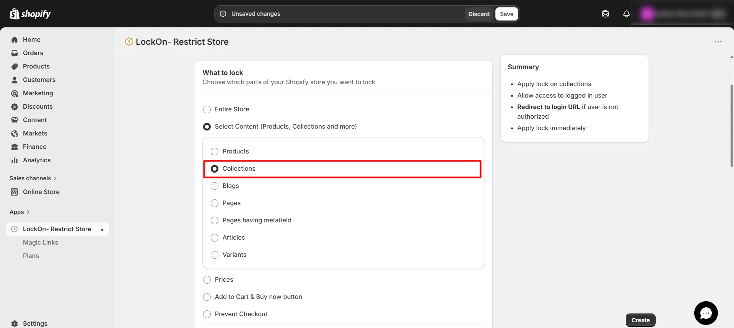The height and width of the screenshot is (328, 734).
Task: Open Marketing in the sidebar
Action: 38,93
